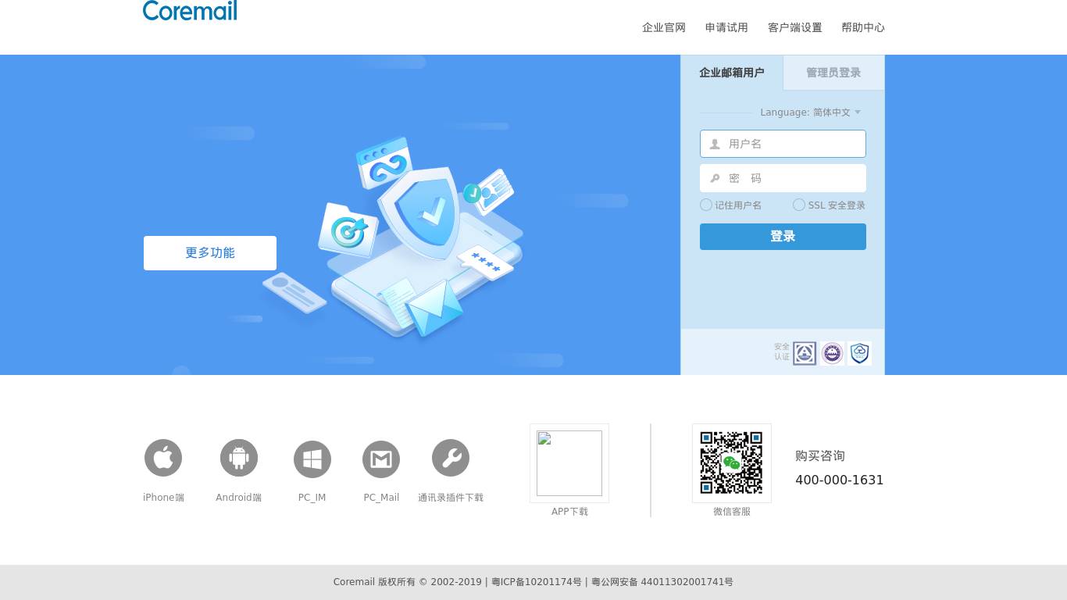Select the 企业邮箱用户 tab
1067x600 pixels.
(731, 73)
